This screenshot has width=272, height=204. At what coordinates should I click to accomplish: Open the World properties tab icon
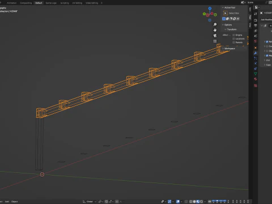pyautogui.click(x=256, y=41)
